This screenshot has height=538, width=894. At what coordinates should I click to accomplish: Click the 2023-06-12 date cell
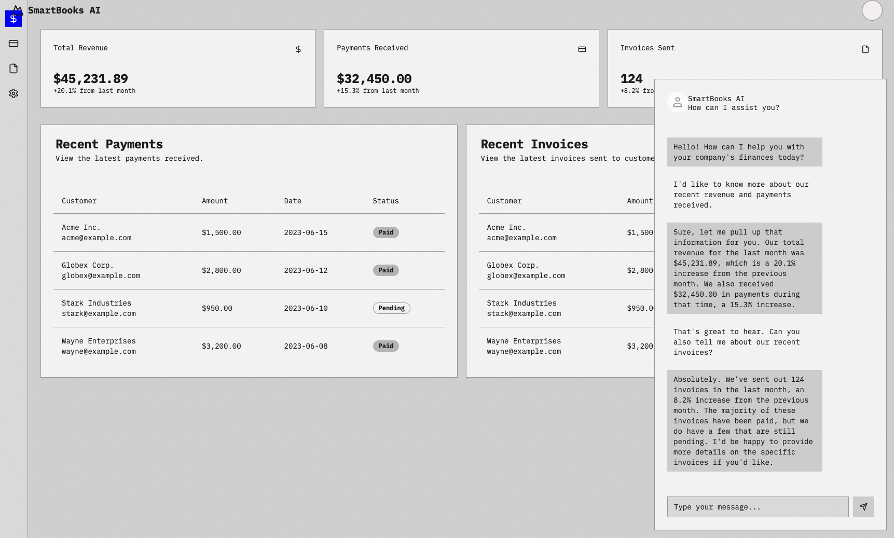[306, 270]
